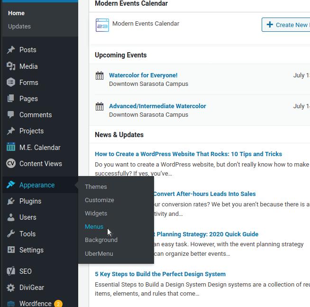Select the Users label in the sidebar
This screenshot has width=310, height=307.
coord(28,217)
